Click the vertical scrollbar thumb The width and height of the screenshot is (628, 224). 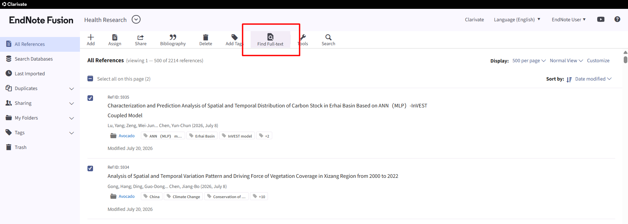(625, 60)
